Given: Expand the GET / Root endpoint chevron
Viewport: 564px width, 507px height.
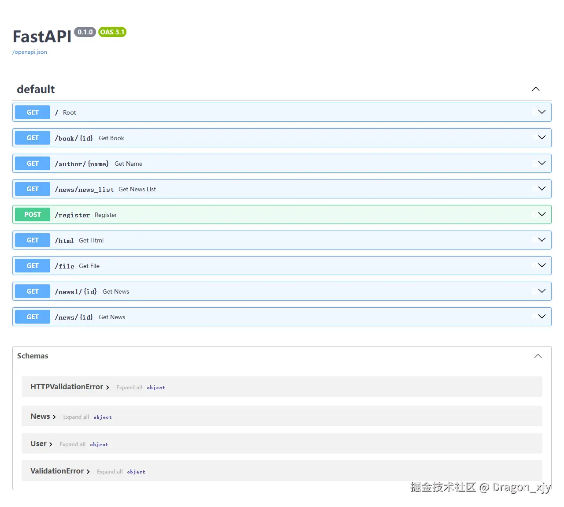Looking at the screenshot, I should coord(542,112).
